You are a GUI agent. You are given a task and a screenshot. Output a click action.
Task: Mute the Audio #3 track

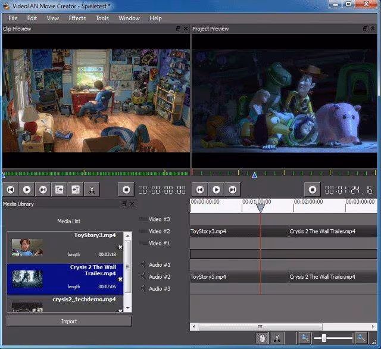pyautogui.click(x=143, y=288)
